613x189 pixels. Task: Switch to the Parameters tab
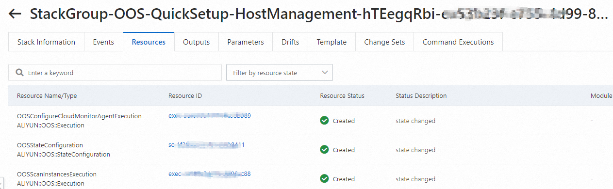[246, 42]
